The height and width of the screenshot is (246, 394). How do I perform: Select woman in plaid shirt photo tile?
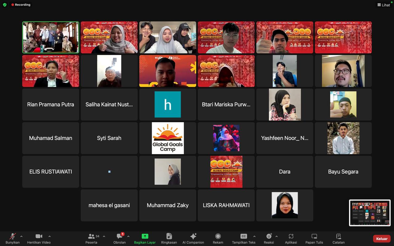pos(285,105)
